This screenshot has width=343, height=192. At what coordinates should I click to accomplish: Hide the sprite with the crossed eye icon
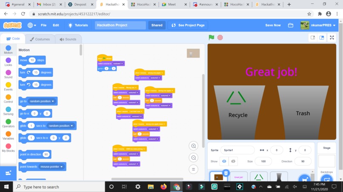[233, 161]
